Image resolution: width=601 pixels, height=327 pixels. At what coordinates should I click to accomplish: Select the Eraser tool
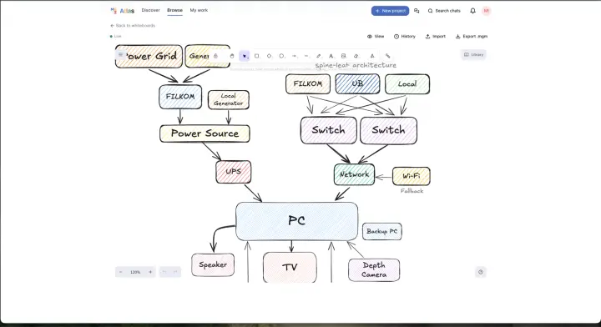click(356, 56)
